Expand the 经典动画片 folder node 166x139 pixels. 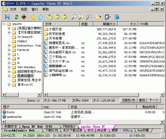coord(9,76)
